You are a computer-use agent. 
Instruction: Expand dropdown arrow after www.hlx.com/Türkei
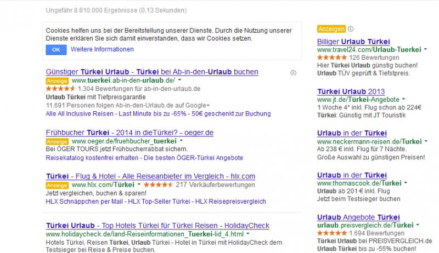tap(139, 185)
